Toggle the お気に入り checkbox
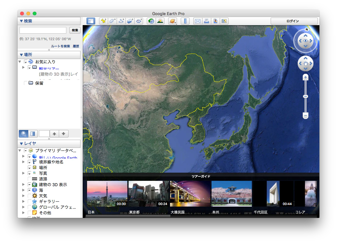This screenshot has width=337, height=243. tap(25, 62)
